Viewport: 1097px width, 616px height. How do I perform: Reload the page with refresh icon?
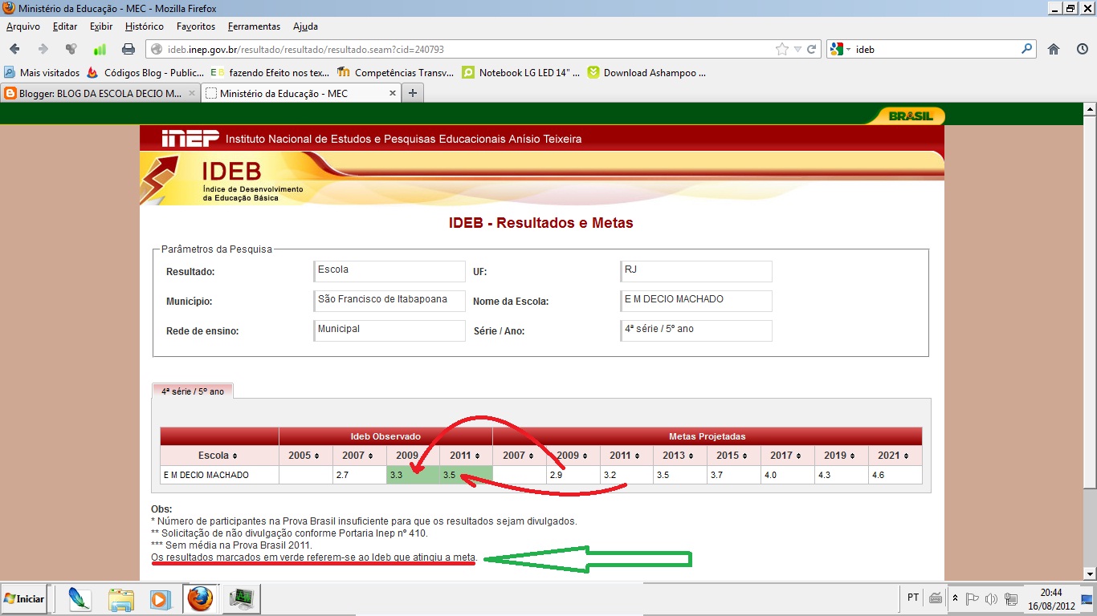click(x=812, y=49)
